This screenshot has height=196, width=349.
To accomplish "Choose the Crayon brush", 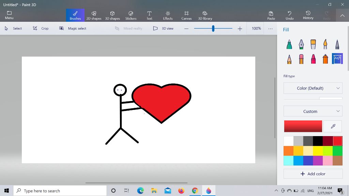I will [x=313, y=59].
